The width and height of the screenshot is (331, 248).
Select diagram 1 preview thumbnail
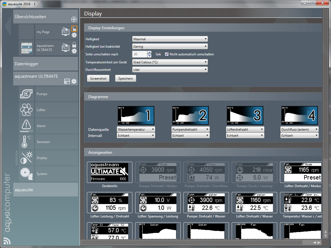[x=136, y=115]
